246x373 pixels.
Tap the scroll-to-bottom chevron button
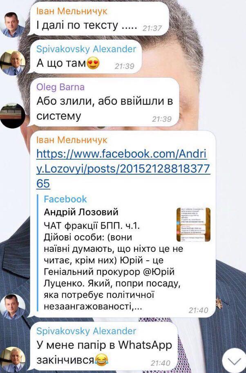[234, 361]
